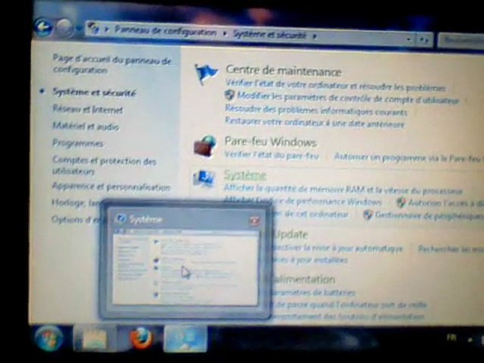Click the Windows performance index link
This screenshot has height=363, width=484.
coord(303,201)
